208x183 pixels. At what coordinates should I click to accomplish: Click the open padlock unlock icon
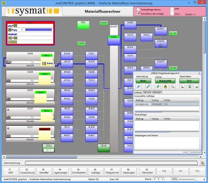(182, 86)
